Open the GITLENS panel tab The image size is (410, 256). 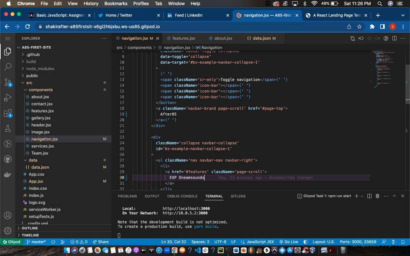(x=238, y=196)
